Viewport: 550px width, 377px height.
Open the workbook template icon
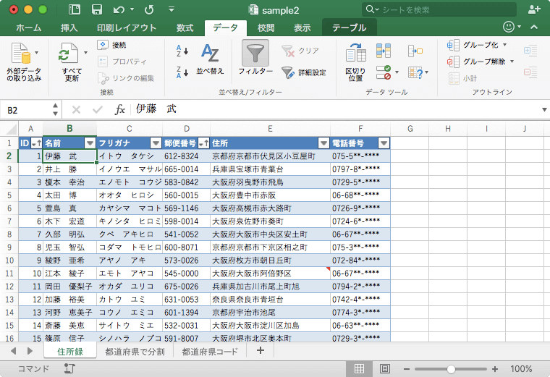tap(75, 9)
